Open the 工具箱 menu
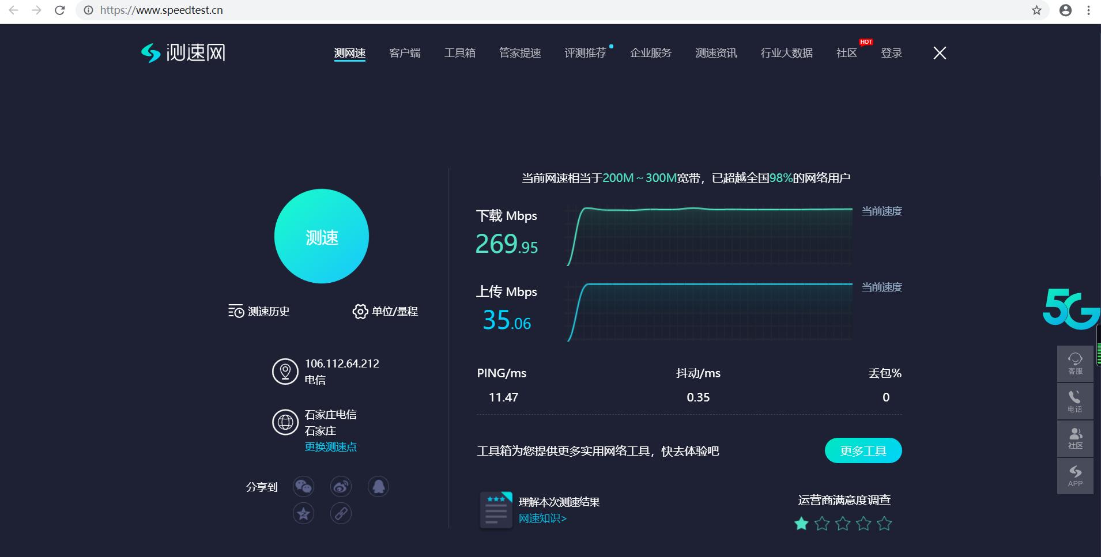Screen dimensions: 1101x557 click(x=459, y=52)
